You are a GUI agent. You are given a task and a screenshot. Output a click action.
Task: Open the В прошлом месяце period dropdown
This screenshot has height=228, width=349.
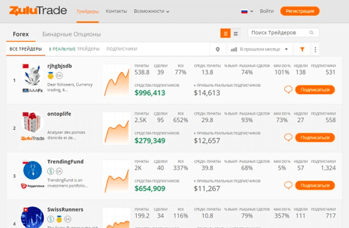259,49
